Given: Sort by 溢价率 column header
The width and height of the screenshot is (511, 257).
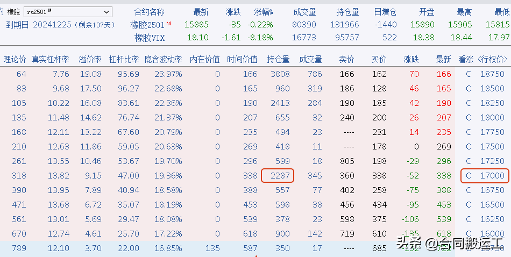Looking at the screenshot, I should (x=90, y=59).
